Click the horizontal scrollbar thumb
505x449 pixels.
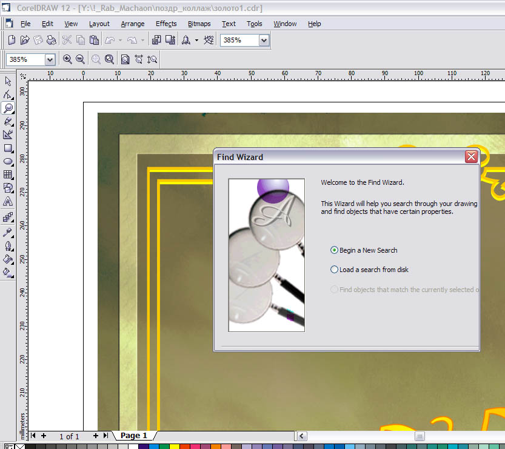point(420,436)
